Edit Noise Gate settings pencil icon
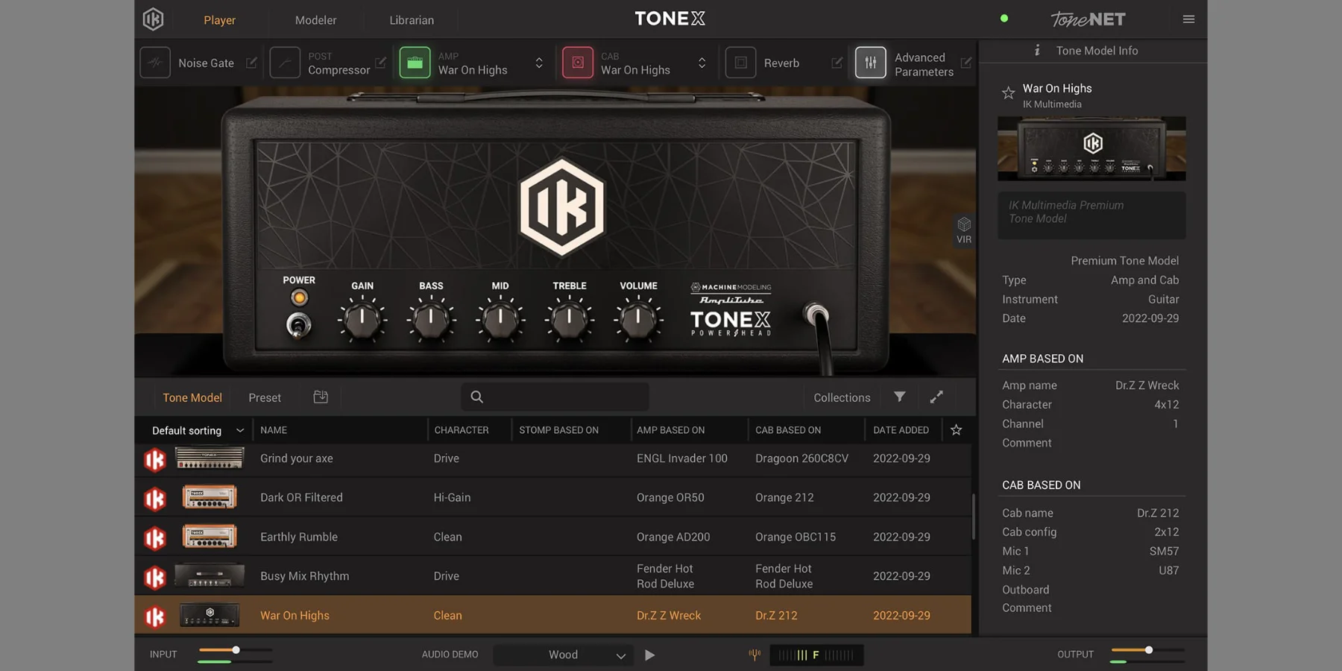 tap(251, 63)
